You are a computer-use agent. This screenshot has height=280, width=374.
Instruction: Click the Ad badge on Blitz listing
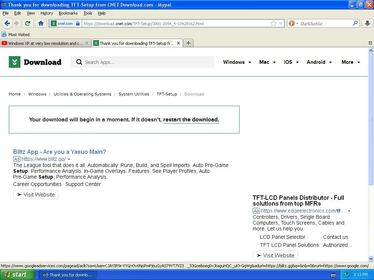pyautogui.click(x=17, y=159)
